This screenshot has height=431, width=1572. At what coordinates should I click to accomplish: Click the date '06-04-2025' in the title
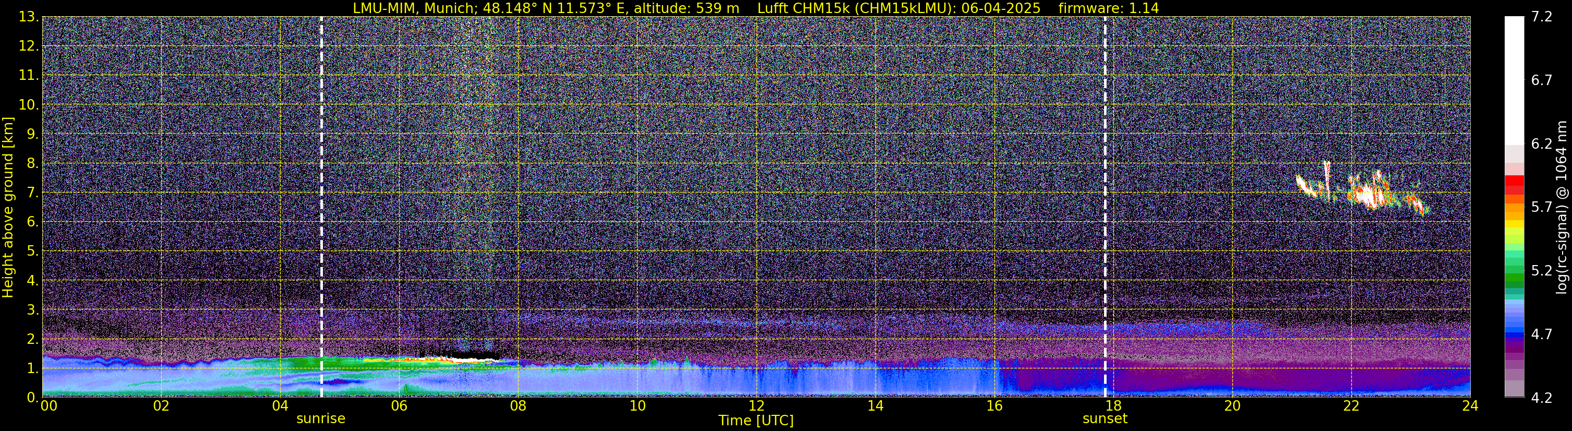pyautogui.click(x=1001, y=8)
